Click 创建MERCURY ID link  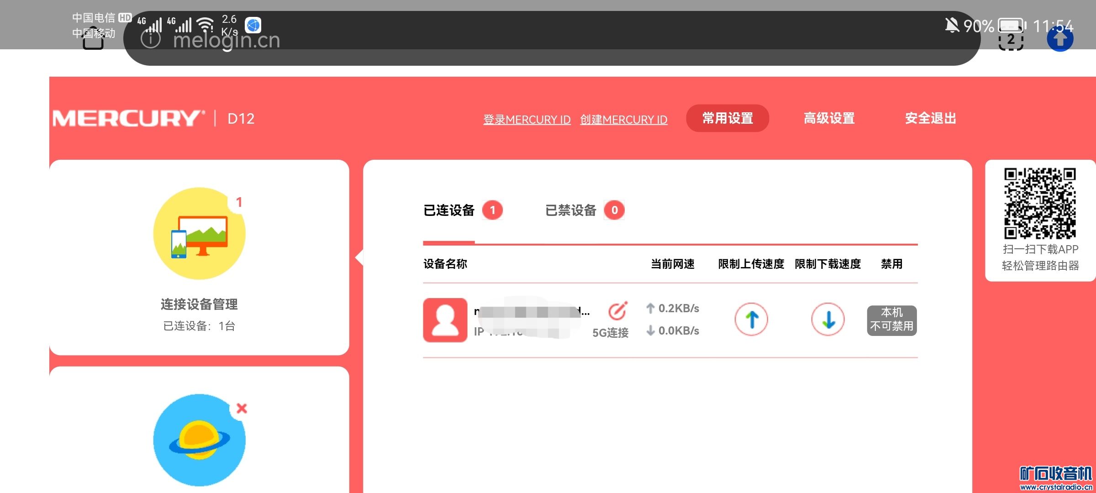pyautogui.click(x=623, y=120)
